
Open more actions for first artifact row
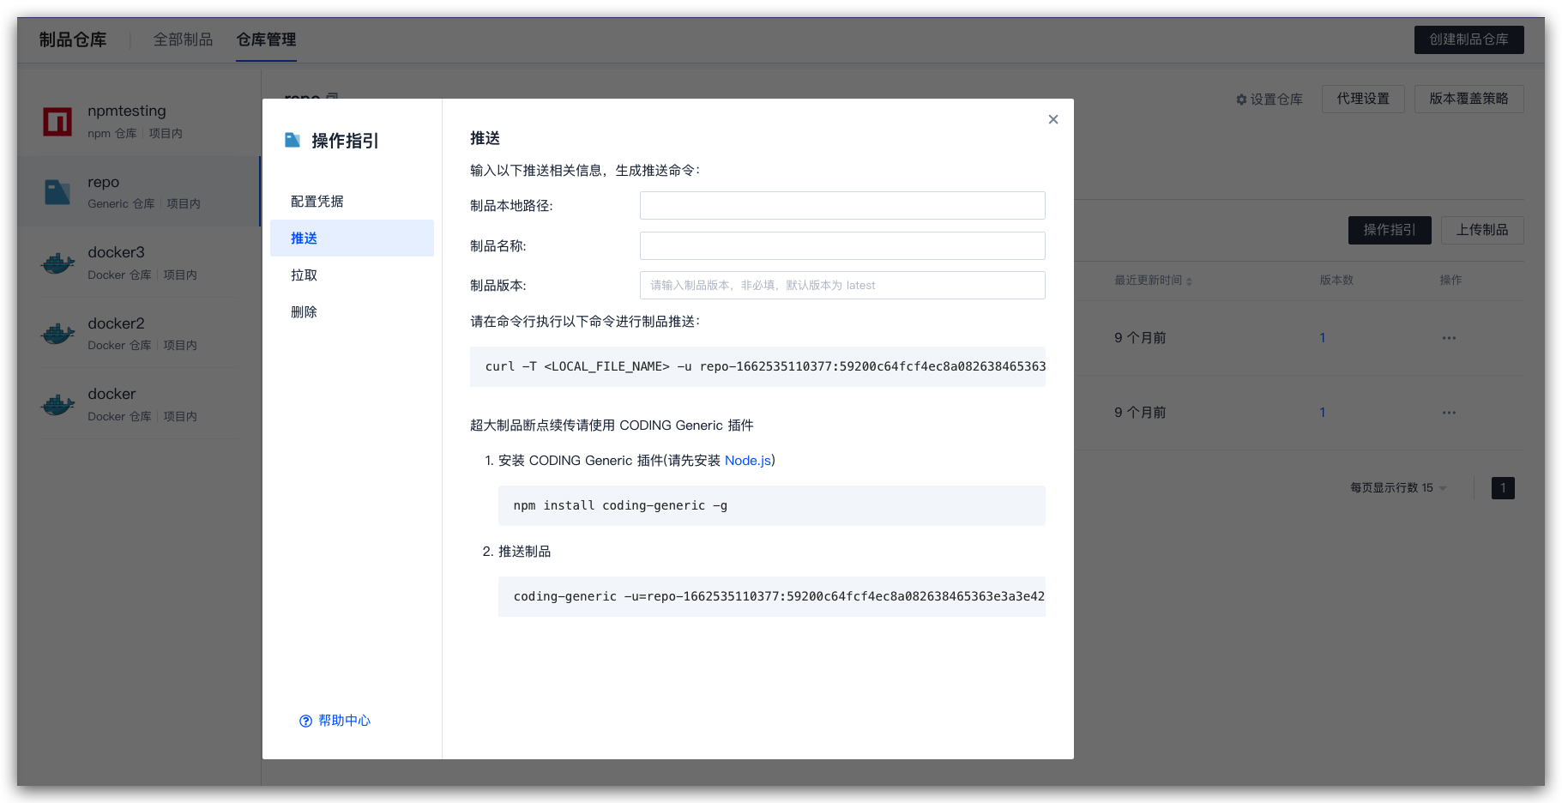tap(1449, 338)
